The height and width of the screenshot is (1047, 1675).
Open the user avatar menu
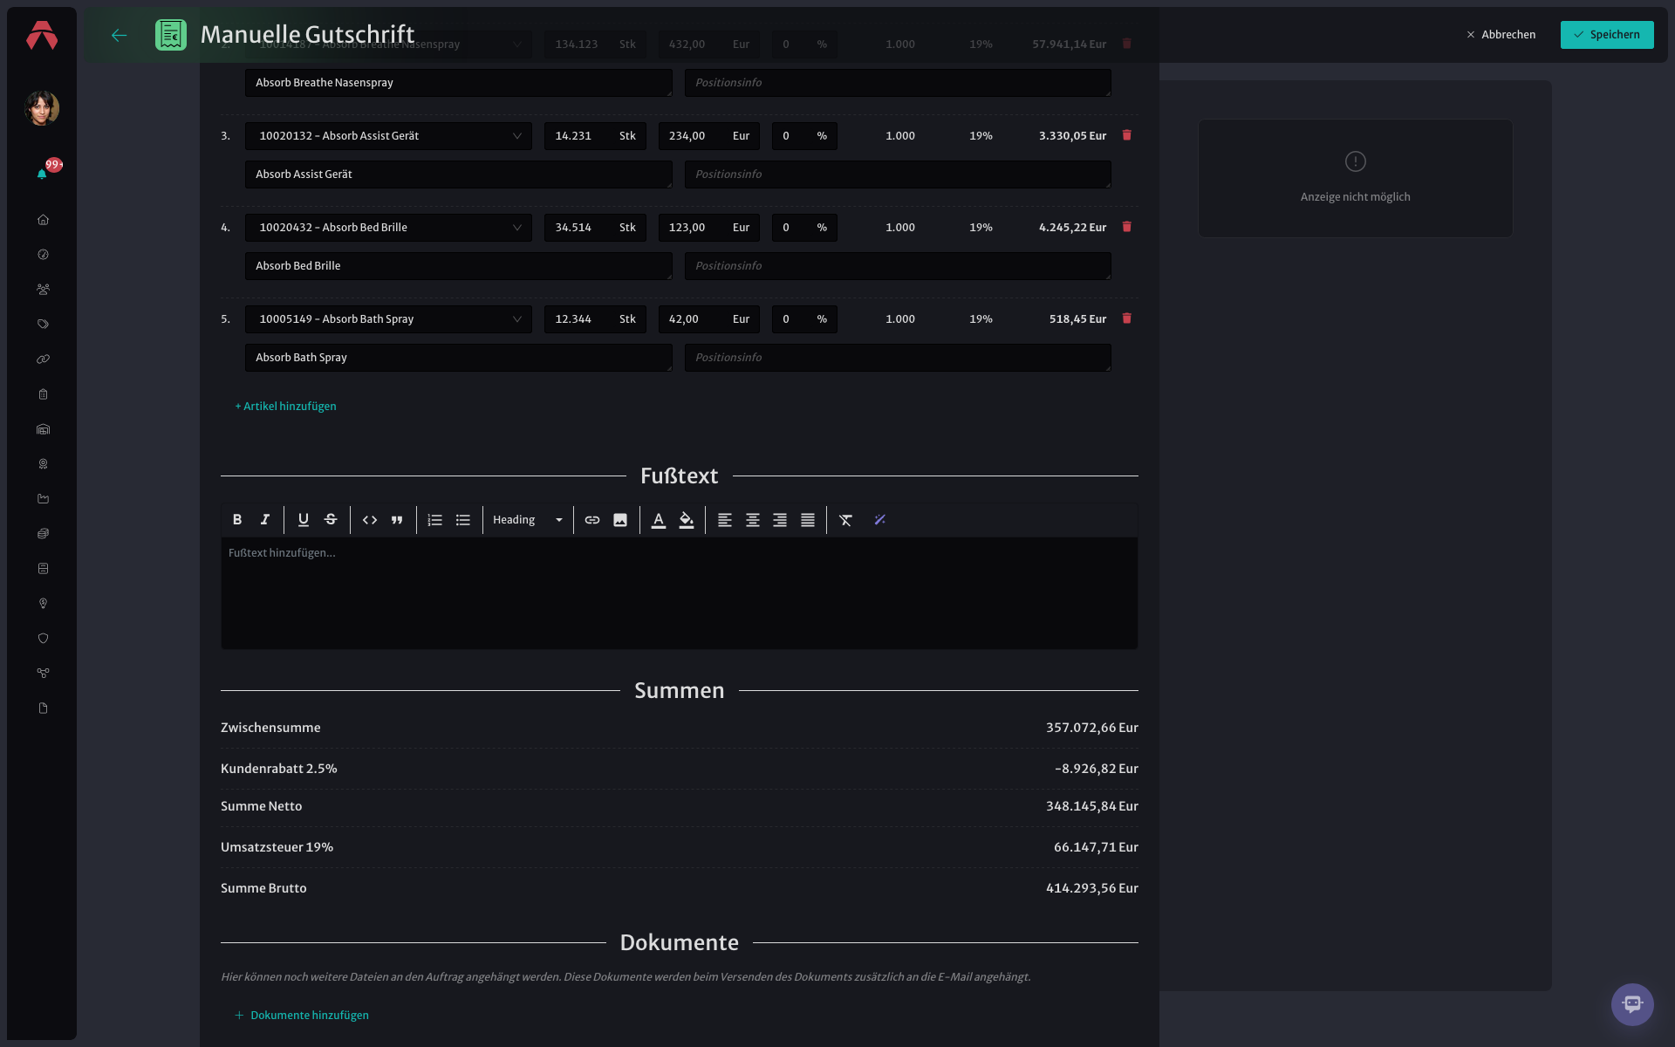point(42,108)
